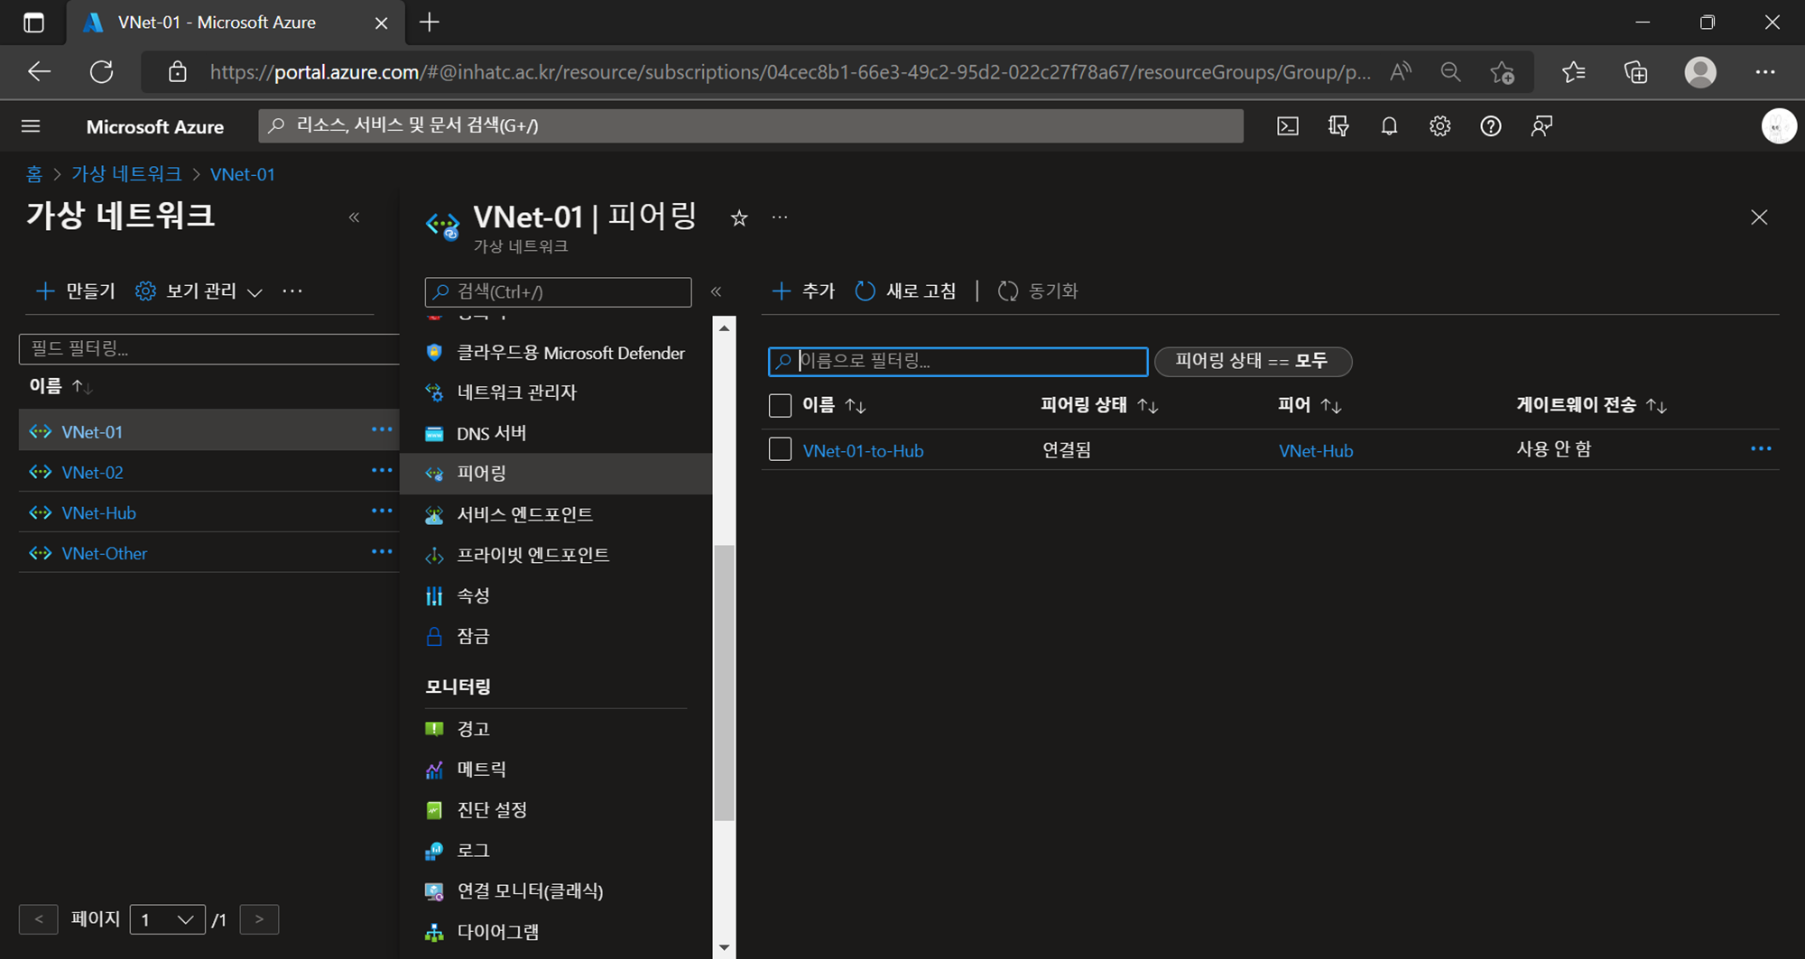Select the 피어링 menu item
This screenshot has width=1805, height=959.
pos(555,474)
